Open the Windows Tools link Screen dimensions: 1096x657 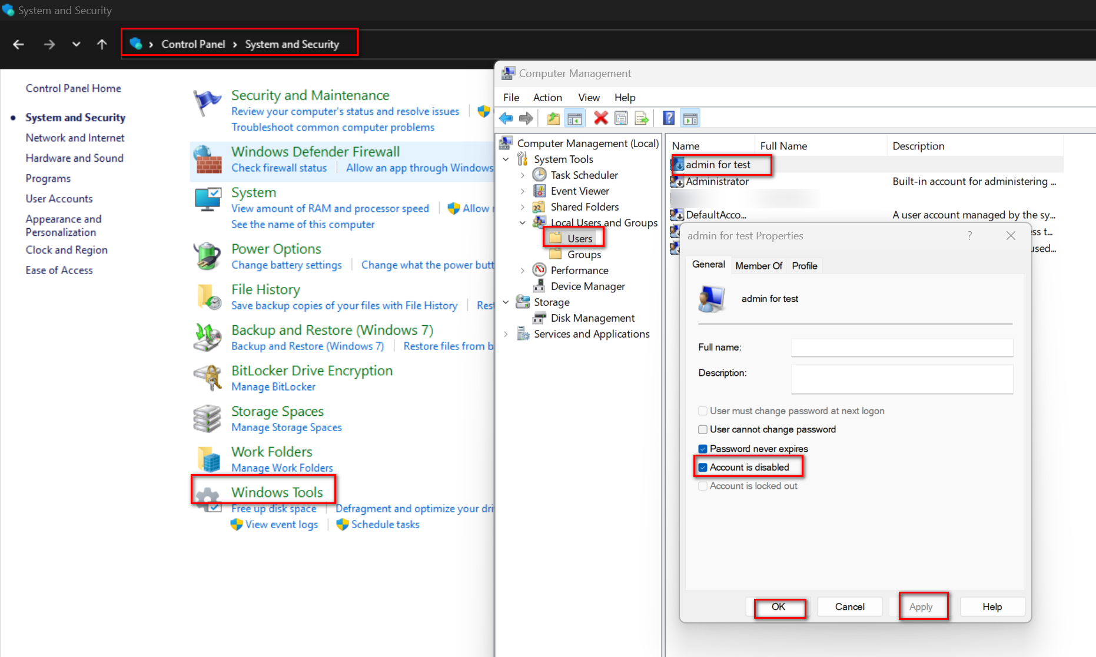click(x=277, y=492)
